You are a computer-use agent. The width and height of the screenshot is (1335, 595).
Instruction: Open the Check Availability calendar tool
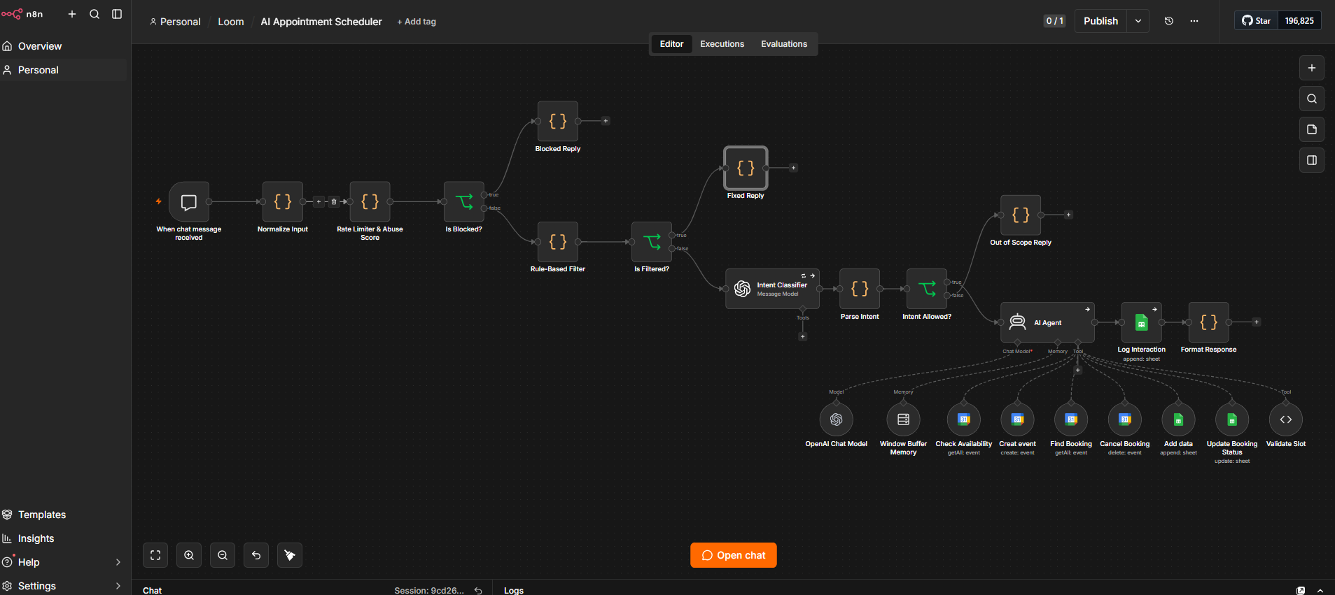tap(964, 420)
